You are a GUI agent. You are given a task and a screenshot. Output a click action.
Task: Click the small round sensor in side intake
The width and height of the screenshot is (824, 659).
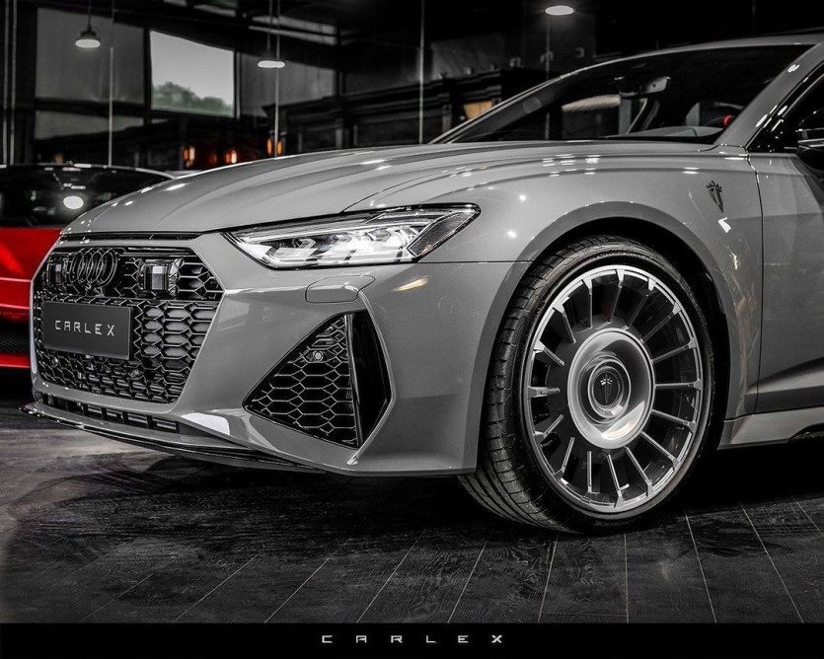[316, 356]
